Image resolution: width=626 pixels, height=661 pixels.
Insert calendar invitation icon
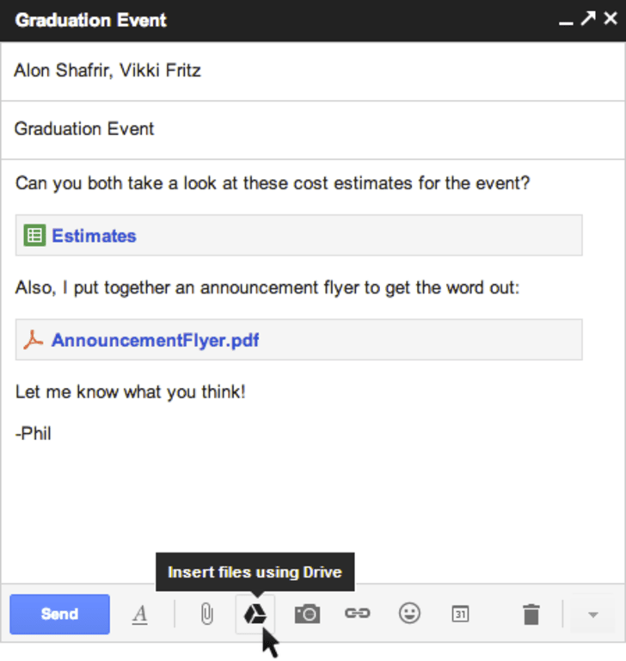(x=460, y=615)
